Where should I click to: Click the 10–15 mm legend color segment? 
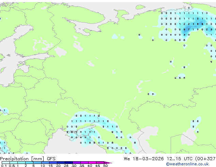pyautogui.click(x=45, y=163)
